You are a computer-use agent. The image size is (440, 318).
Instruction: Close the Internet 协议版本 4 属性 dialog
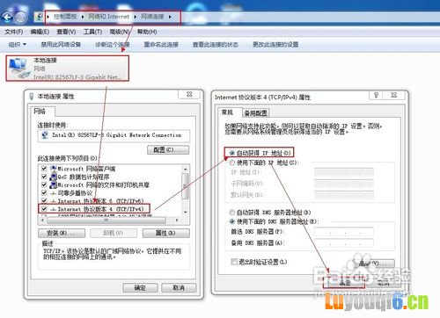(394, 95)
